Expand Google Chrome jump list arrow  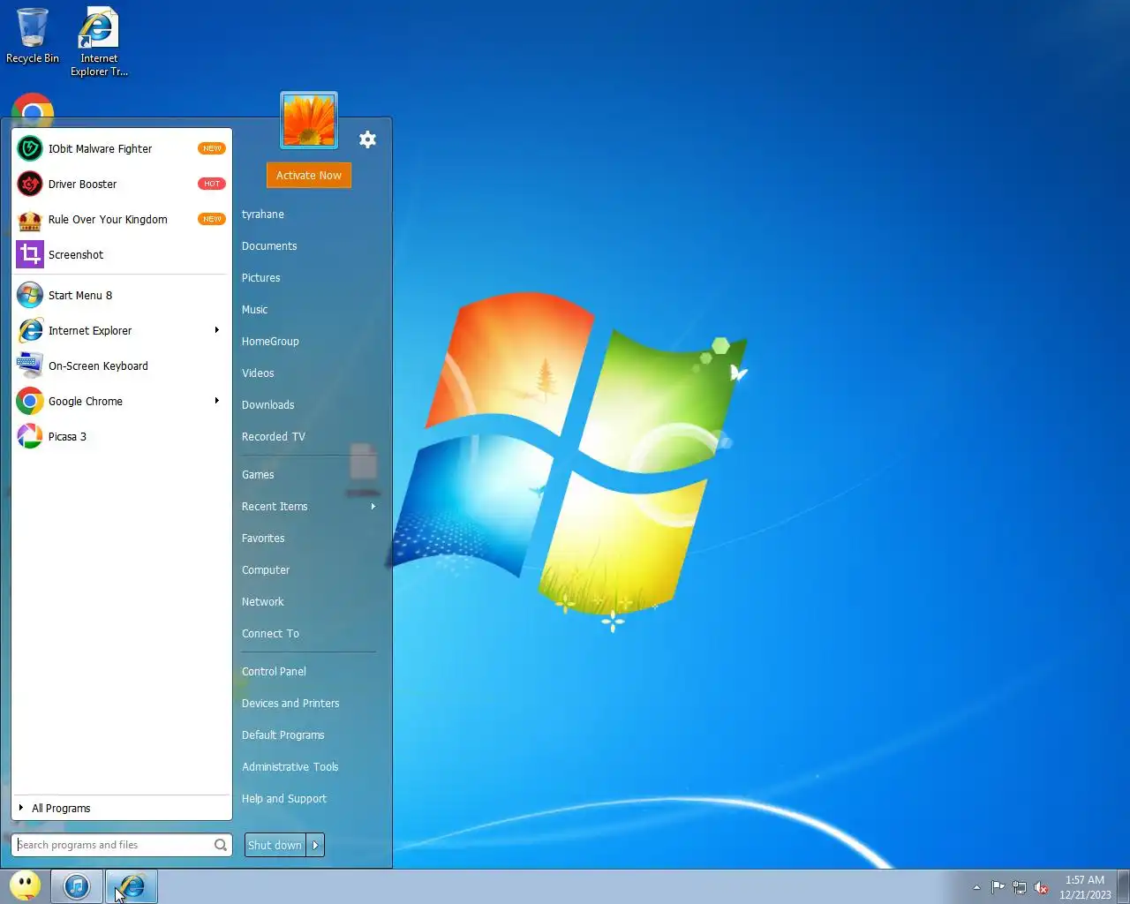point(216,401)
